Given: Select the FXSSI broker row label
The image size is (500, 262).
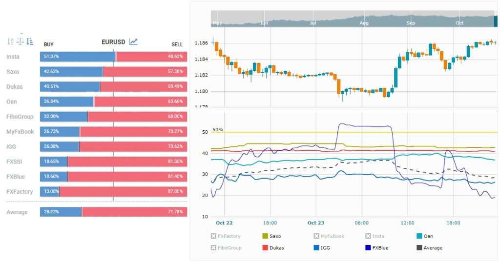Looking at the screenshot, I should [x=14, y=162].
